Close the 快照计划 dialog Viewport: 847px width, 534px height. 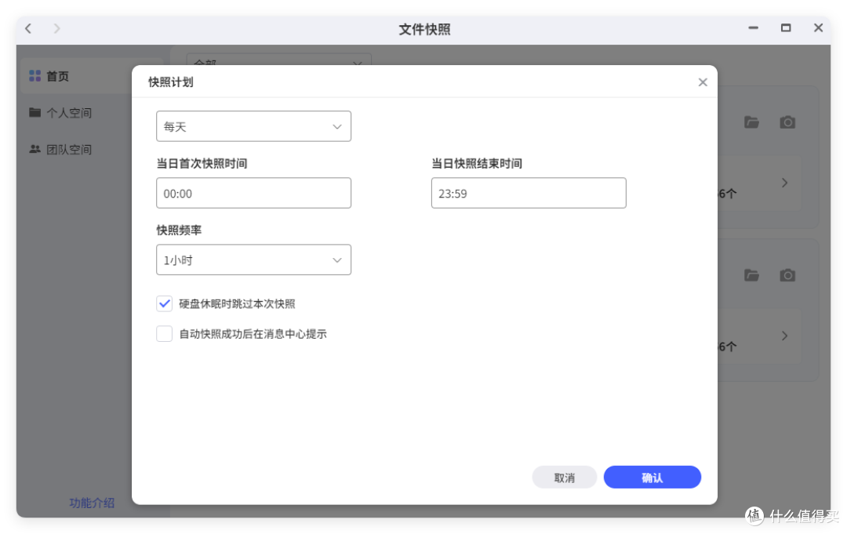click(x=702, y=82)
